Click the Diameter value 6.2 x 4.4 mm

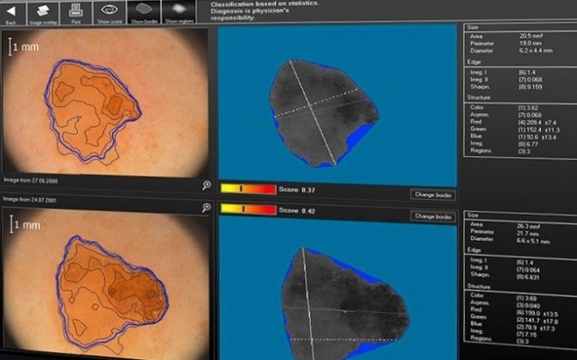click(536, 51)
